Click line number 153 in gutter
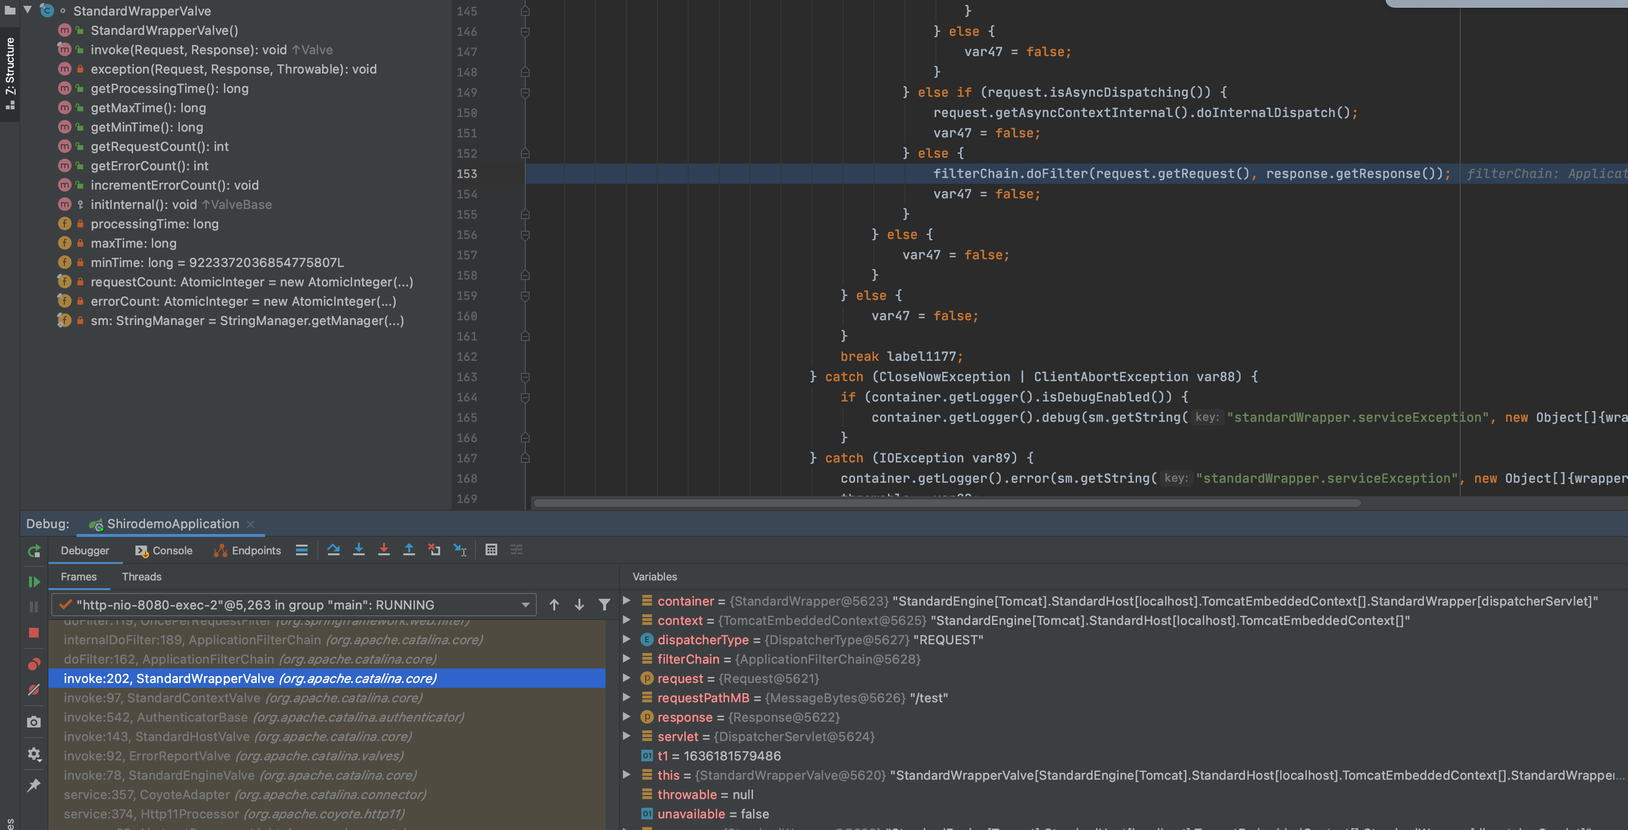Viewport: 1628px width, 830px height. pos(467,174)
